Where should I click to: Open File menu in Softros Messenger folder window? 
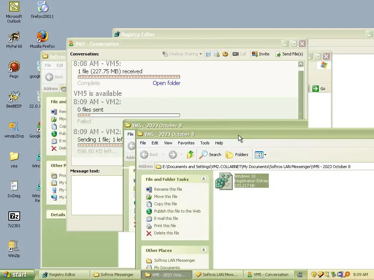48,65
